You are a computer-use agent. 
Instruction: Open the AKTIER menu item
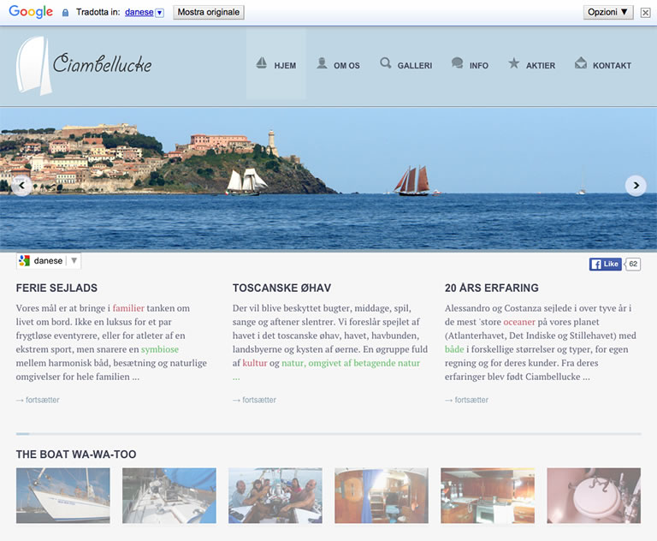click(x=531, y=64)
